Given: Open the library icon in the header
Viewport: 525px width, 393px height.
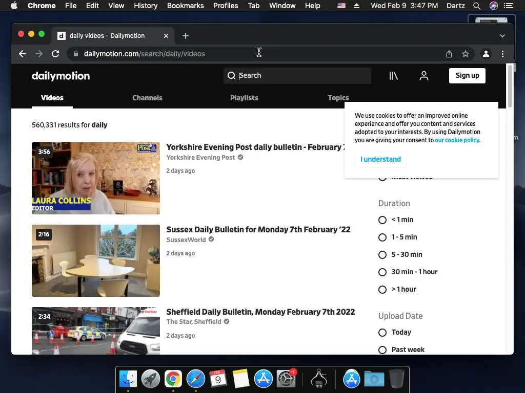Looking at the screenshot, I should [393, 76].
